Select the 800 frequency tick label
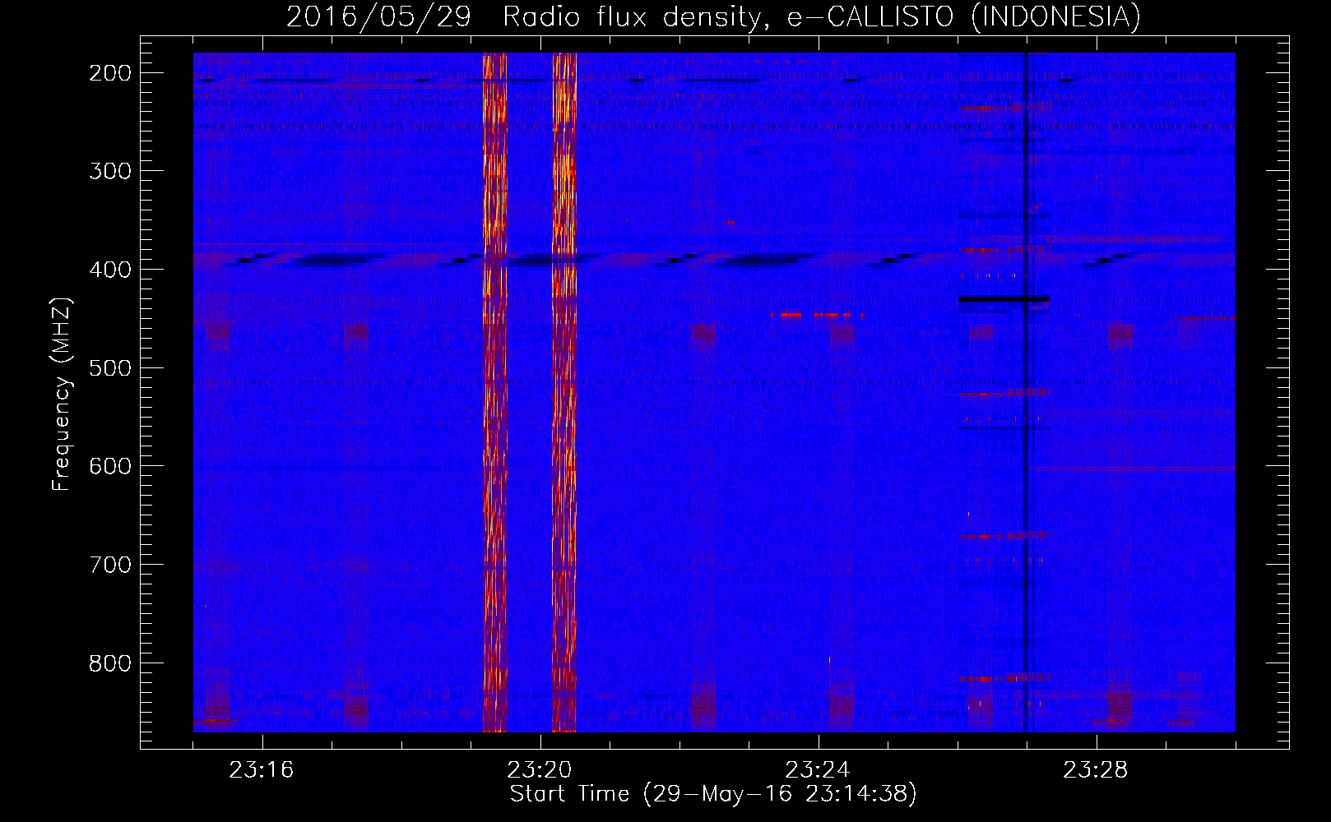1331x822 pixels. [110, 663]
